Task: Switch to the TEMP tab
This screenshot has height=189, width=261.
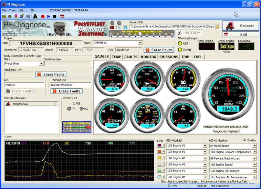Action: pyautogui.click(x=116, y=57)
